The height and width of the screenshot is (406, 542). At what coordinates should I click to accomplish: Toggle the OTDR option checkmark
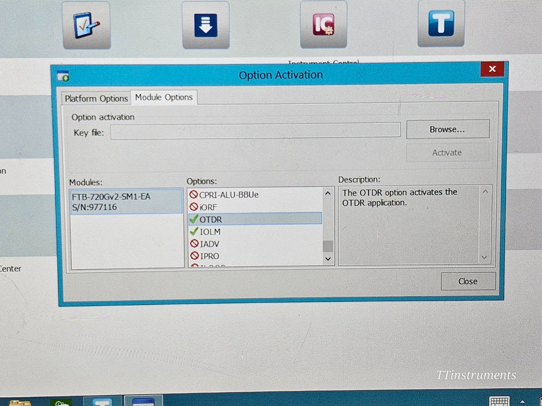(194, 219)
